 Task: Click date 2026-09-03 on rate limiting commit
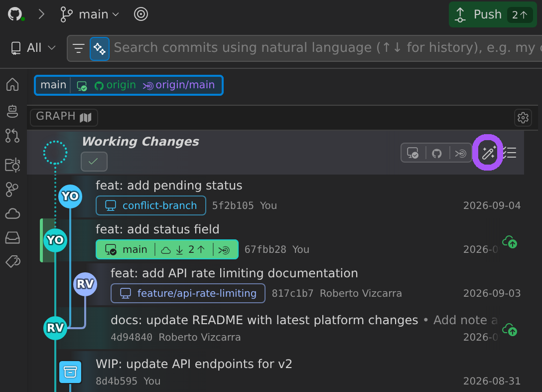492,293
